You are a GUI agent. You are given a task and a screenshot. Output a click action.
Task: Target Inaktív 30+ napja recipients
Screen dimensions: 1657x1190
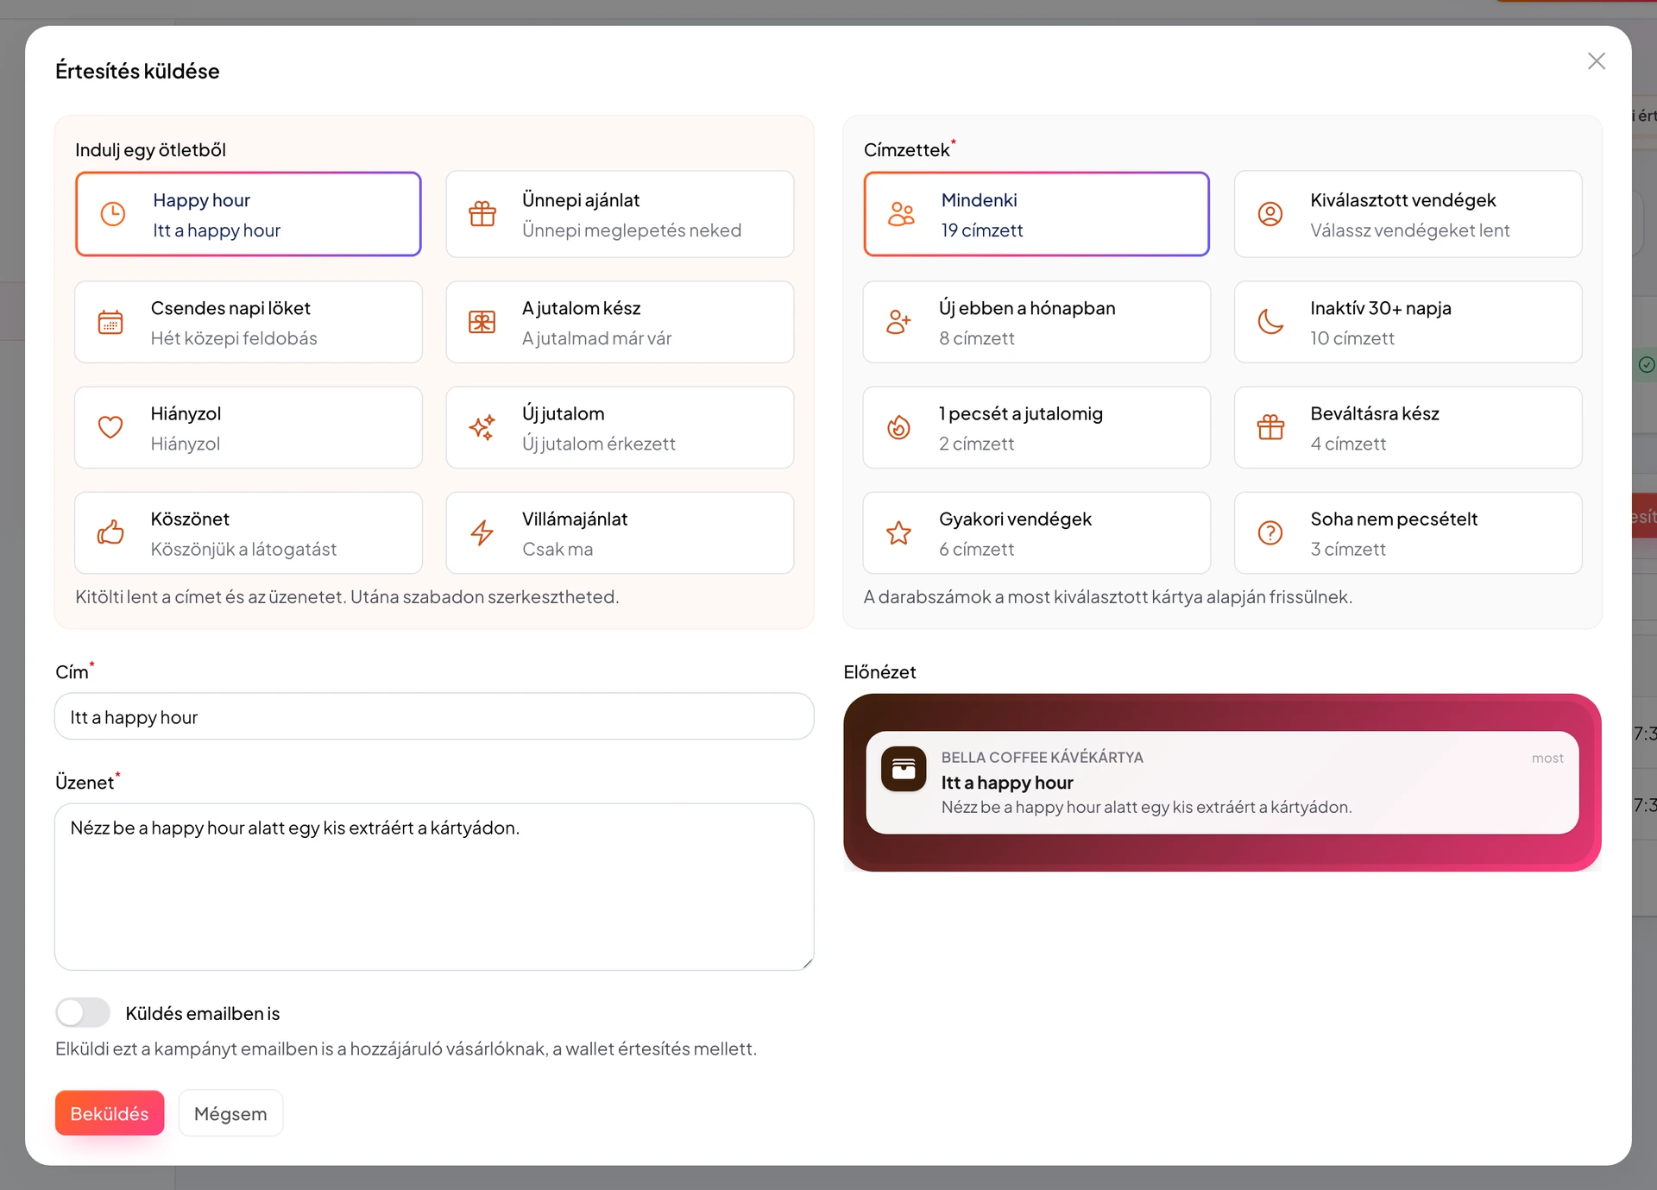tap(1408, 322)
